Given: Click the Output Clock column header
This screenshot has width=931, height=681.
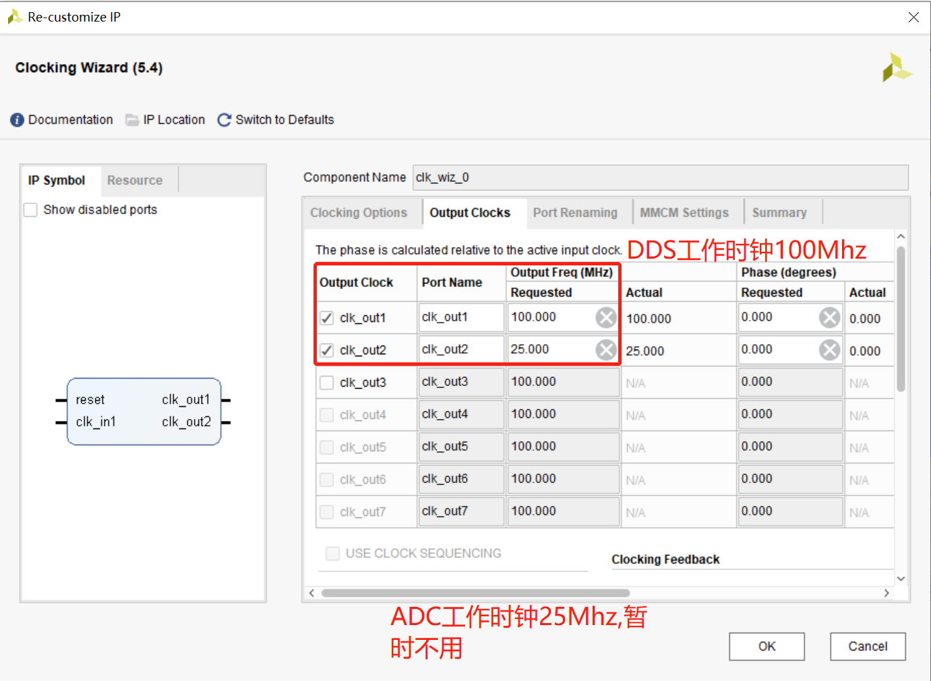Looking at the screenshot, I should click(357, 283).
